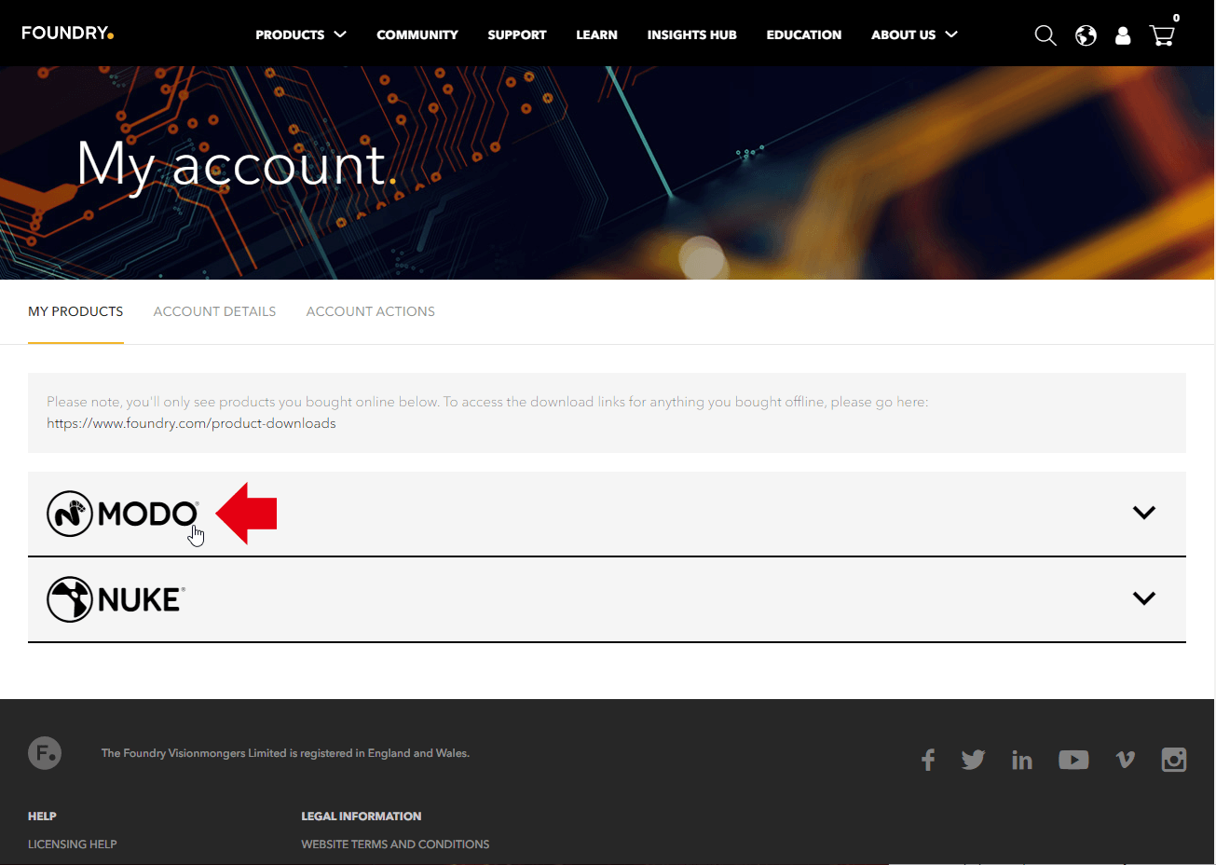
Task: Expand the Modo product row chevron
Action: 1143,513
